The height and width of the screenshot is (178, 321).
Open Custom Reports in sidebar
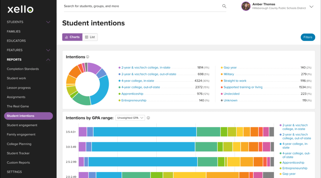(18, 162)
